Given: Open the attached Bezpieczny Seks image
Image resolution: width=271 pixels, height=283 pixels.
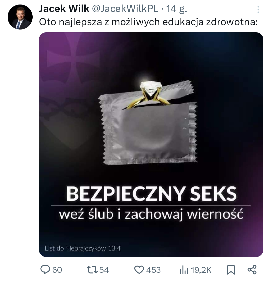Looking at the screenshot, I should [x=151, y=145].
